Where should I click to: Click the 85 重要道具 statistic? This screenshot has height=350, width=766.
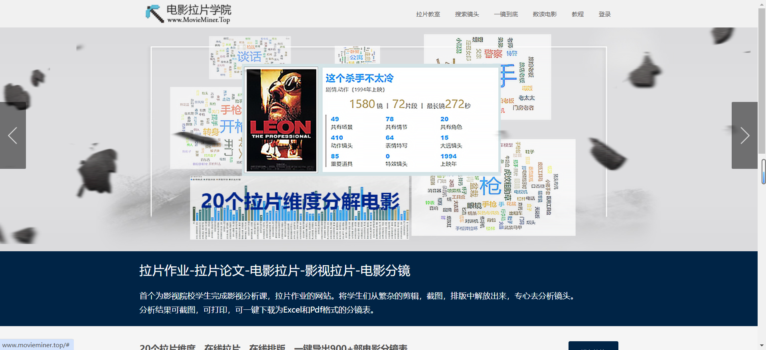(x=342, y=160)
